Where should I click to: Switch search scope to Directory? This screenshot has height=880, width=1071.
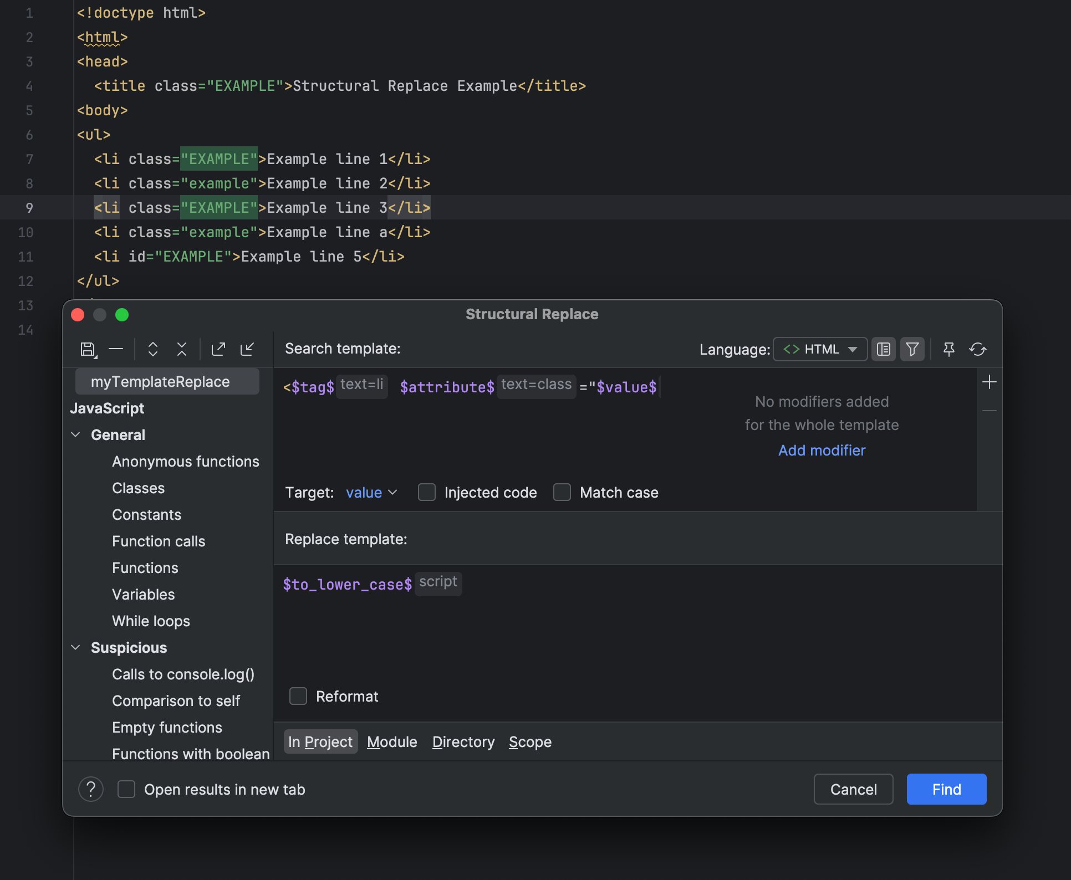463,741
